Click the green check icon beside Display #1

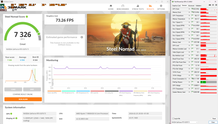16,118
